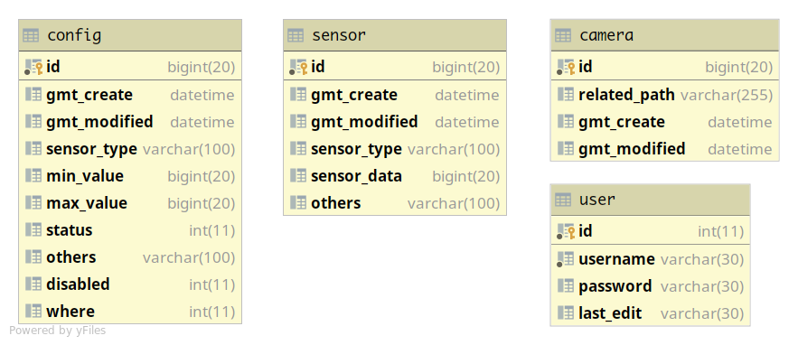Click the sensor table title

(339, 35)
